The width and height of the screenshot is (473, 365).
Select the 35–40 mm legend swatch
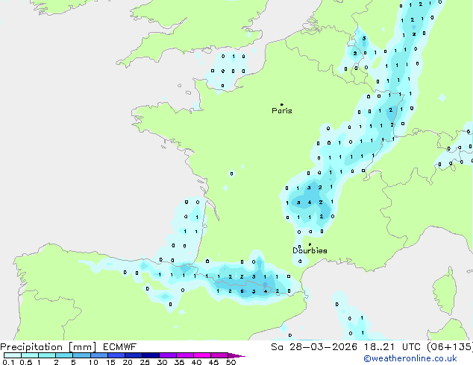185,355
